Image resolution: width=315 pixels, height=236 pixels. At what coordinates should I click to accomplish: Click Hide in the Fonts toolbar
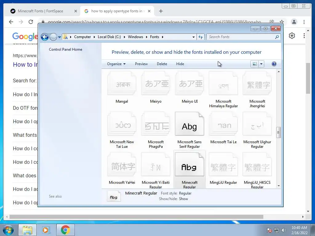click(x=180, y=64)
